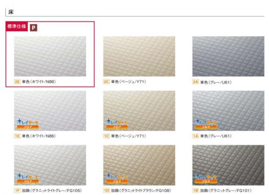Select the beige 2C floor swatch
Screen dimensions: 269x195
pos(139,56)
